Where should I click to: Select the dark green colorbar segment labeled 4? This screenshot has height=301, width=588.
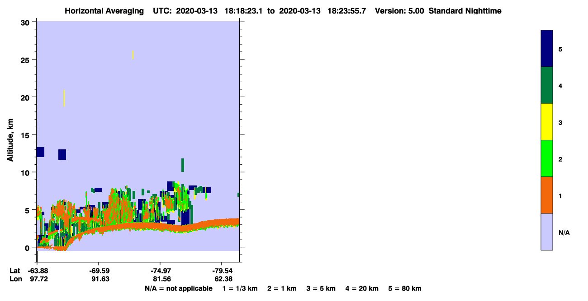point(546,85)
